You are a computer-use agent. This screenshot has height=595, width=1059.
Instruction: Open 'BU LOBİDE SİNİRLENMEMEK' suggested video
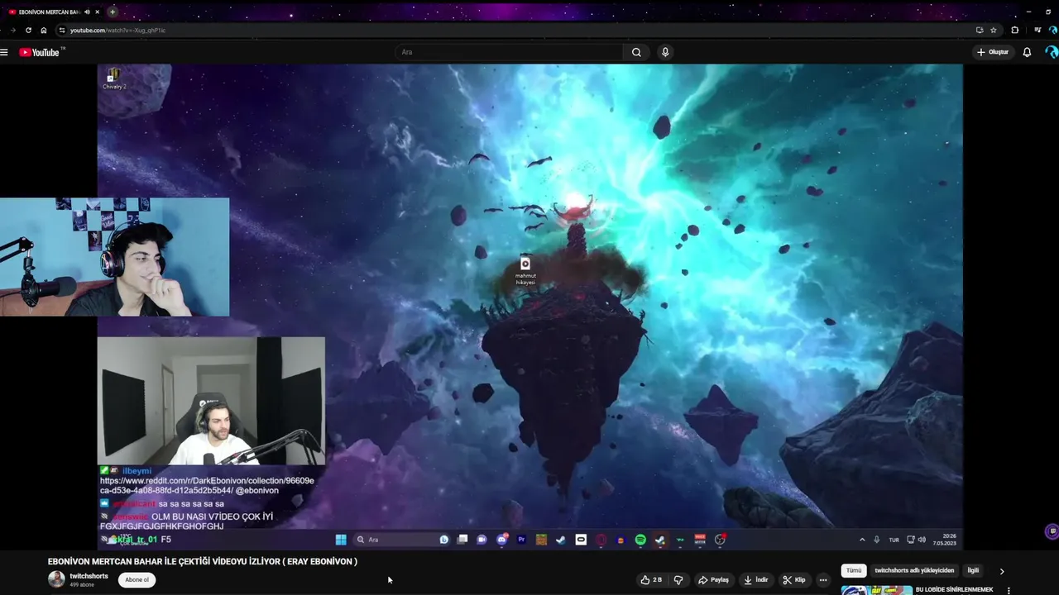click(954, 590)
